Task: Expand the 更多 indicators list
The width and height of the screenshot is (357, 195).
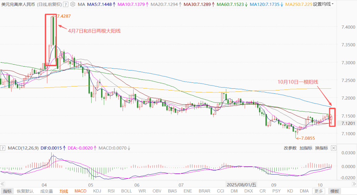Action: tap(319, 191)
